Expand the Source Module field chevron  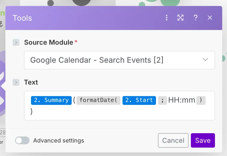[16, 43]
